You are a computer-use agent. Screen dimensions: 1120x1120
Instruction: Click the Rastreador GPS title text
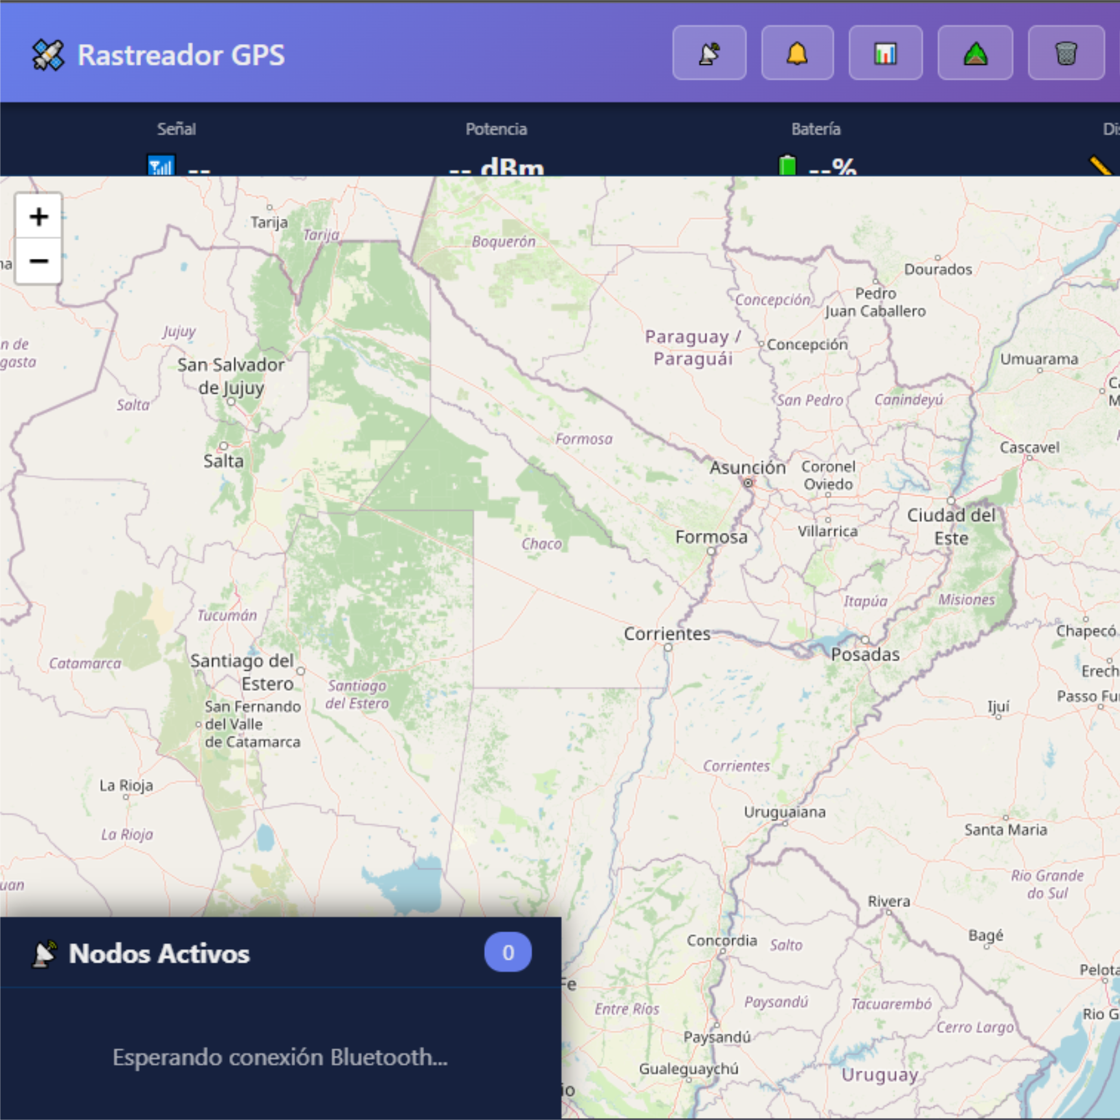tap(182, 54)
